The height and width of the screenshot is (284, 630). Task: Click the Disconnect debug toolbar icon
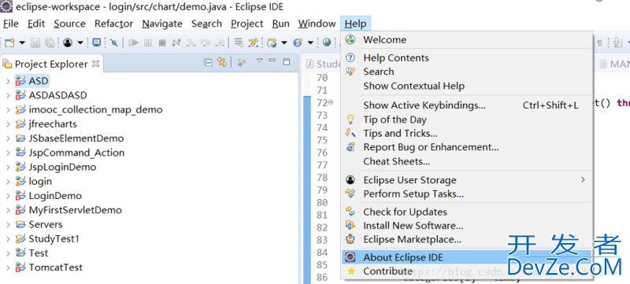click(176, 42)
